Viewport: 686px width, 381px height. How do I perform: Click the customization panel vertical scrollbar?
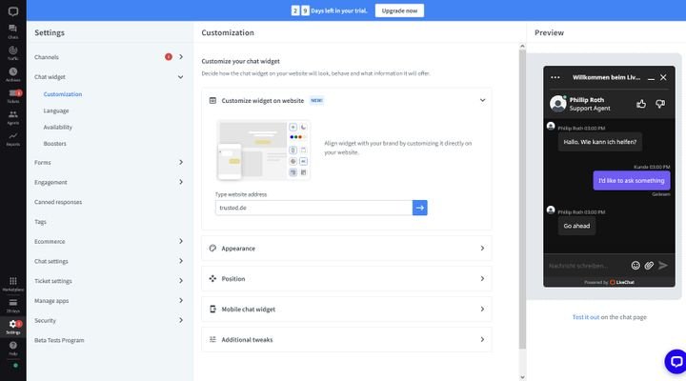point(522,199)
